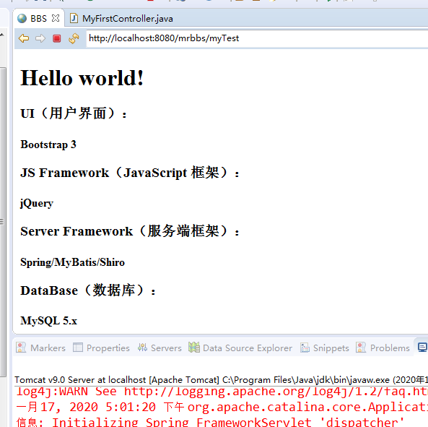Stop page loading with red square
Viewport: 428px width, 427px height.
(x=57, y=38)
